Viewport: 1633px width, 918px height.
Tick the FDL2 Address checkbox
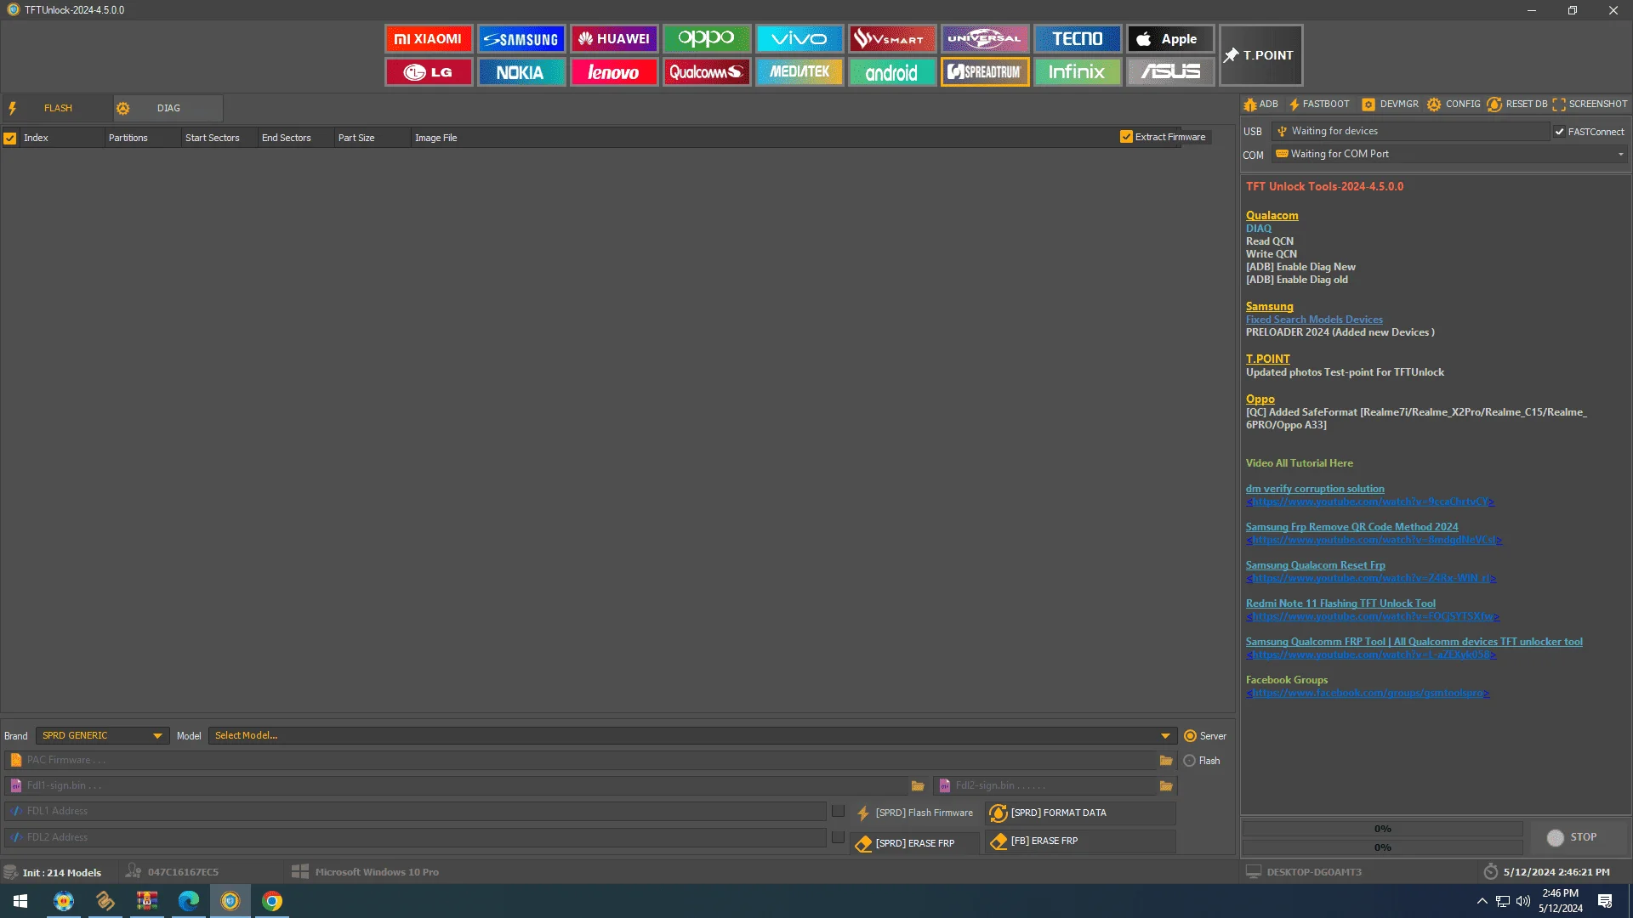coord(838,837)
